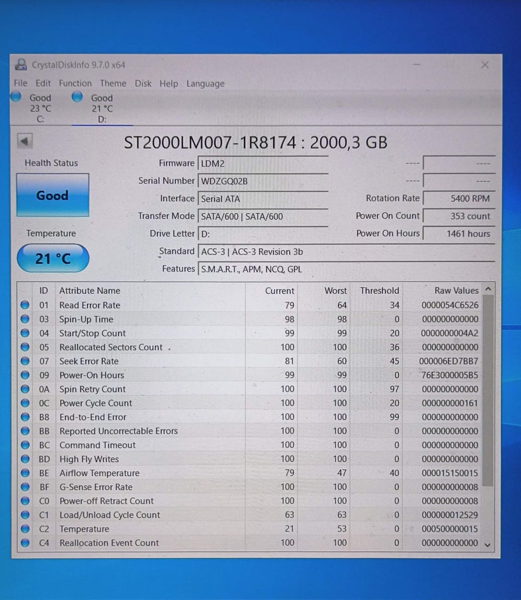Click the blue status dot for Power Cycle Count
The height and width of the screenshot is (600, 521).
click(x=25, y=402)
